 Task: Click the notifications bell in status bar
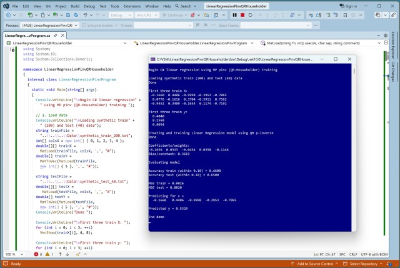click(389, 264)
